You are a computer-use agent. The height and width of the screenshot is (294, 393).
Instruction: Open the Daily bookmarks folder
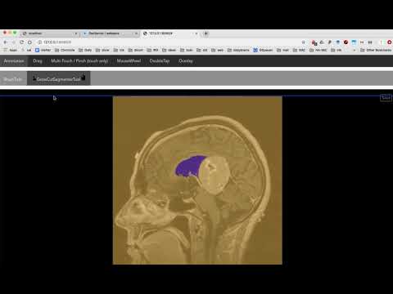point(85,50)
